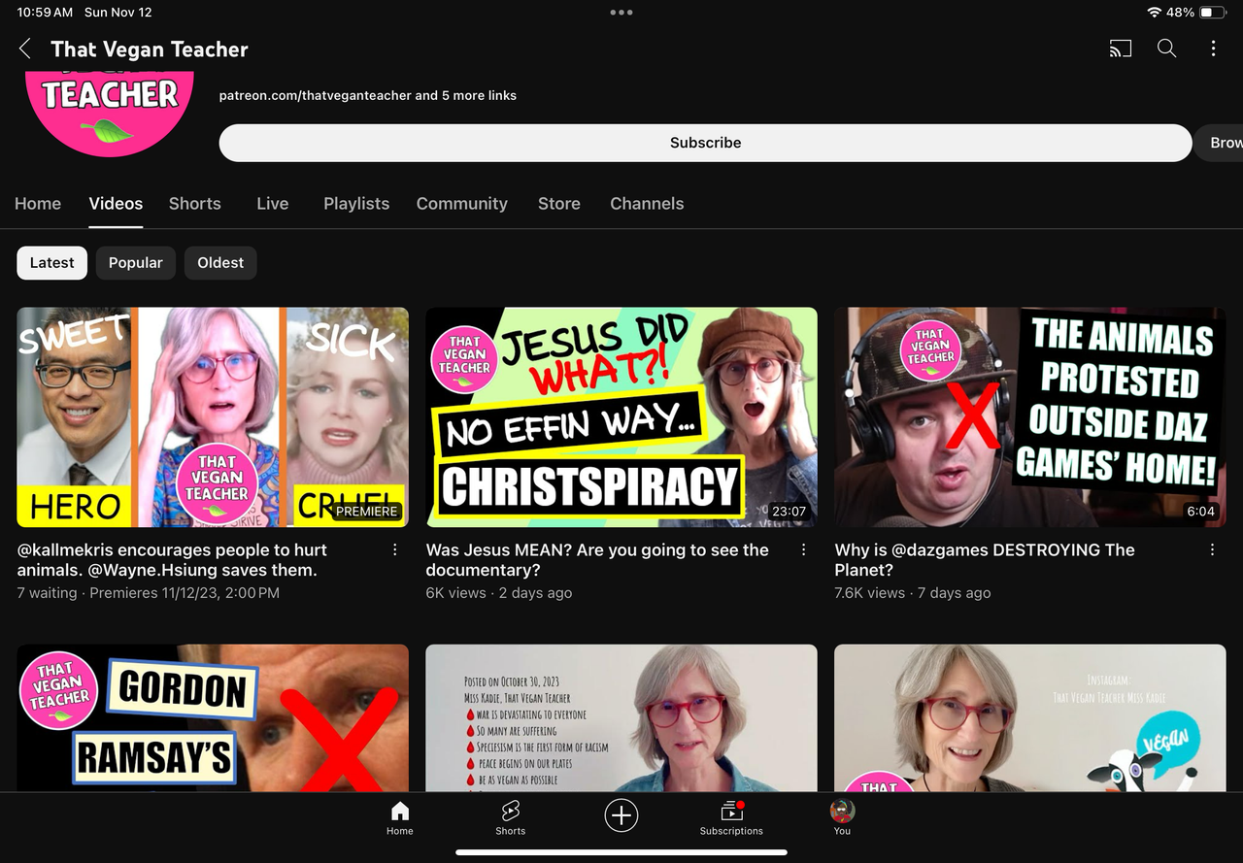Viewport: 1243px width, 863px height.
Task: Switch to the Playlists tab
Action: [x=356, y=204]
